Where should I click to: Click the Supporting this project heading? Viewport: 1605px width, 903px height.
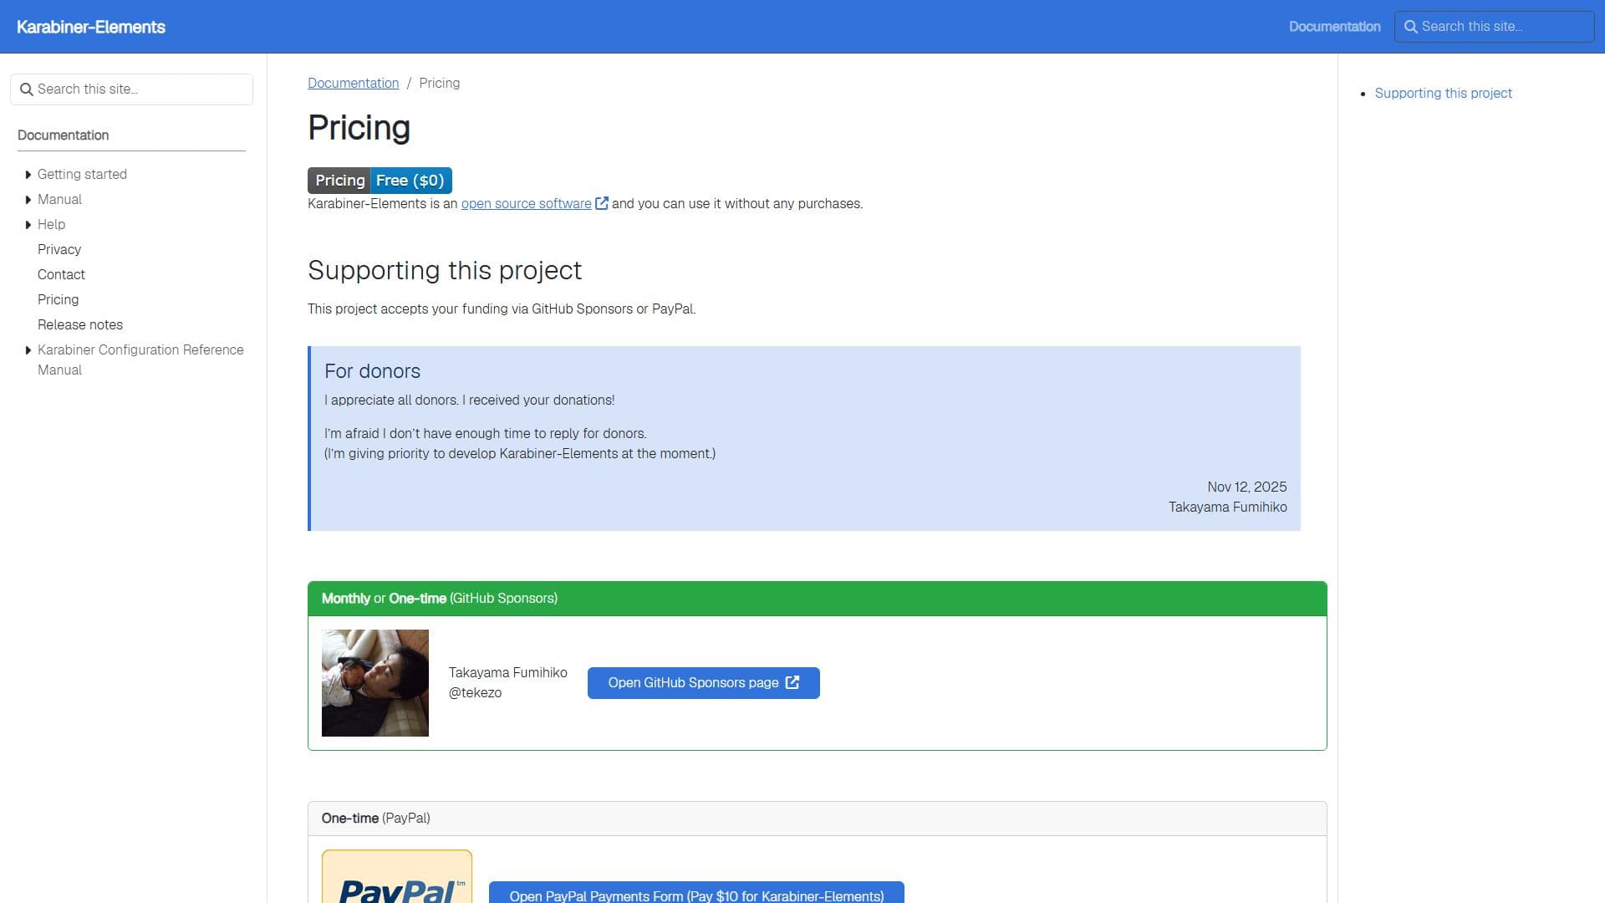[x=445, y=270]
